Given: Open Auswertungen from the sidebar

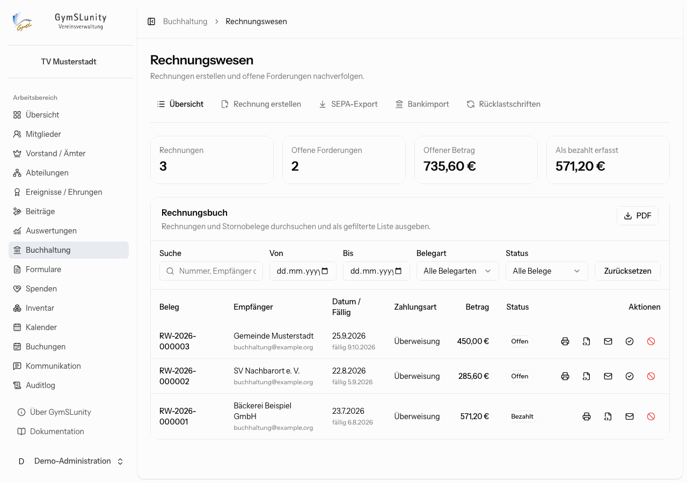Looking at the screenshot, I should pos(69,231).
